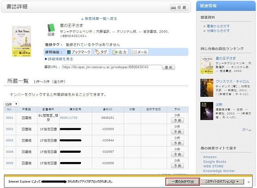
Task: Search this title on Amazon
Action: point(210,157)
